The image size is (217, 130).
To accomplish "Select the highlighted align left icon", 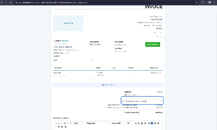I will (152, 123).
